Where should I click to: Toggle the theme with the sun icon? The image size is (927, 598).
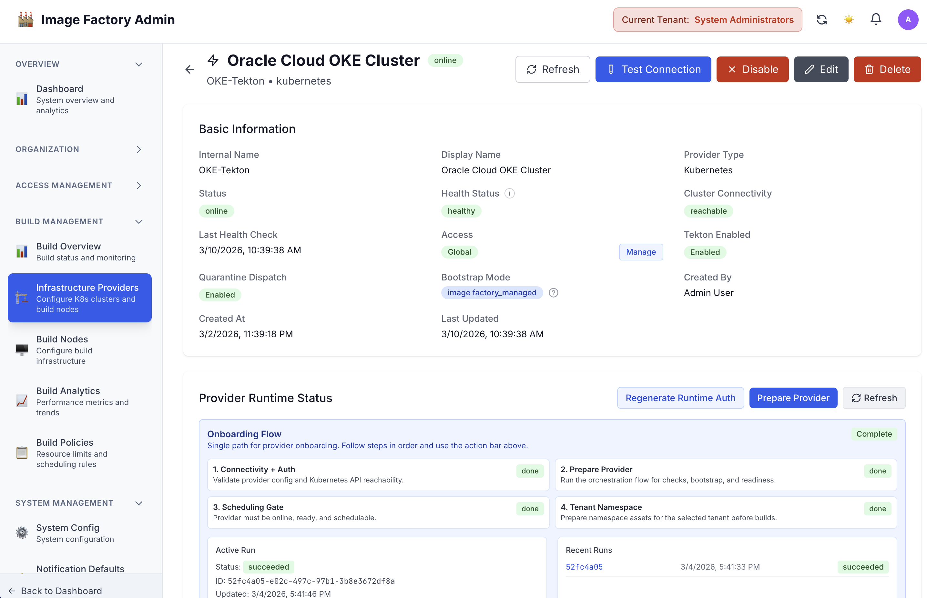pos(849,19)
